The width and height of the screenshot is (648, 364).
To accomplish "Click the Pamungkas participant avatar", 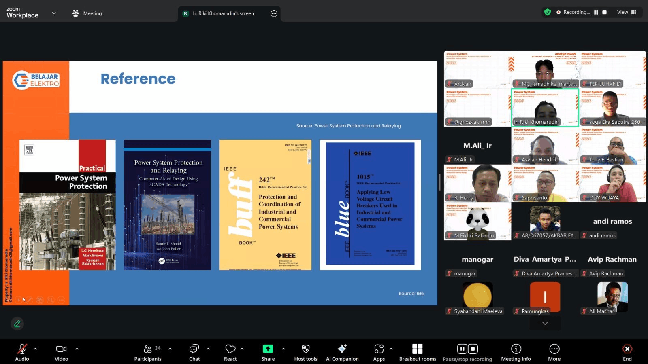I will tap(545, 297).
